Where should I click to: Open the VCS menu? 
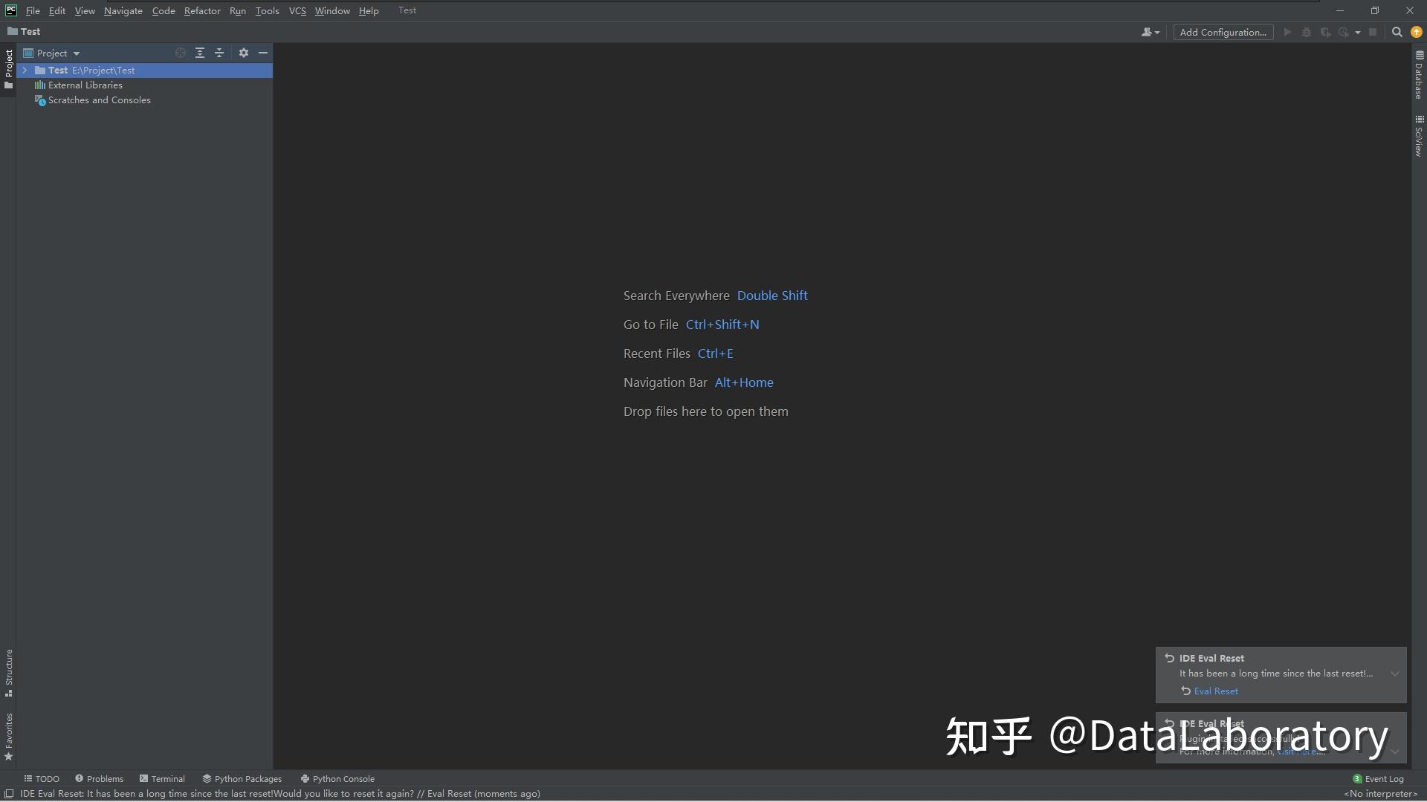pos(297,10)
